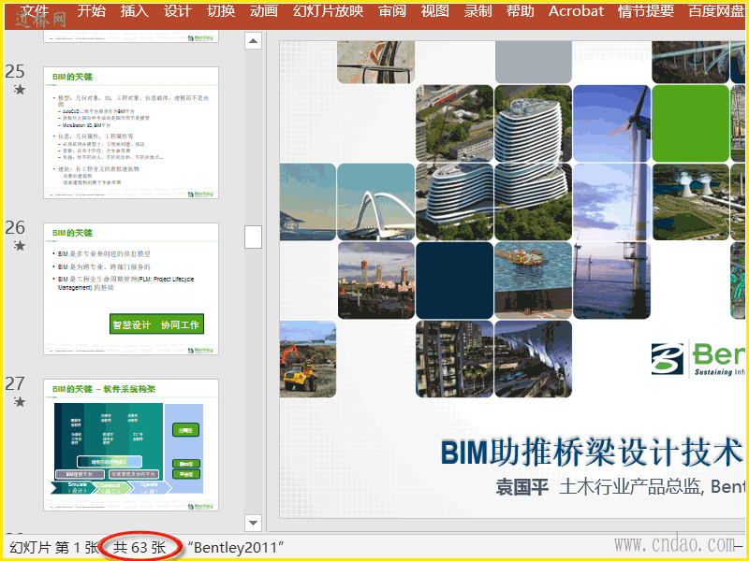This screenshot has width=749, height=561.
Task: Click the 幻灯片 第 1 张 status text
Action: pos(54,547)
